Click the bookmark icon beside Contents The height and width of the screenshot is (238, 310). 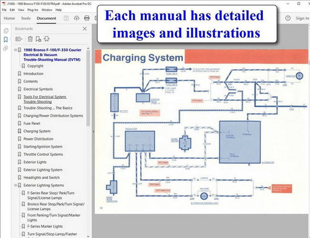click(19, 82)
